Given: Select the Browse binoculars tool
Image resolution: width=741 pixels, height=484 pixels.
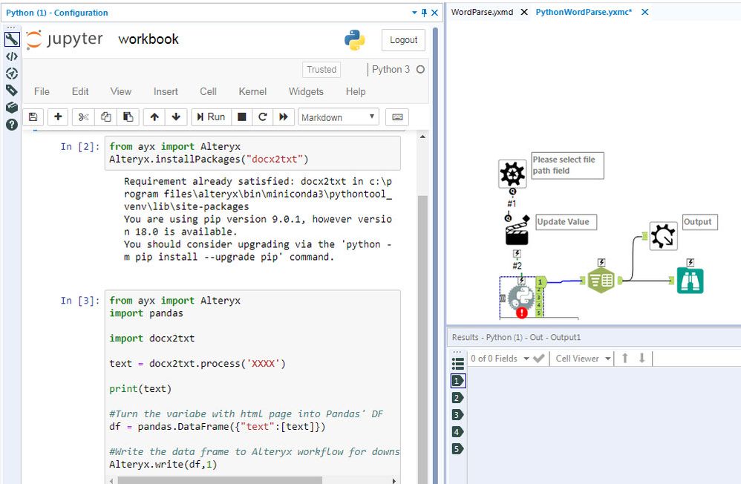Looking at the screenshot, I should (690, 281).
